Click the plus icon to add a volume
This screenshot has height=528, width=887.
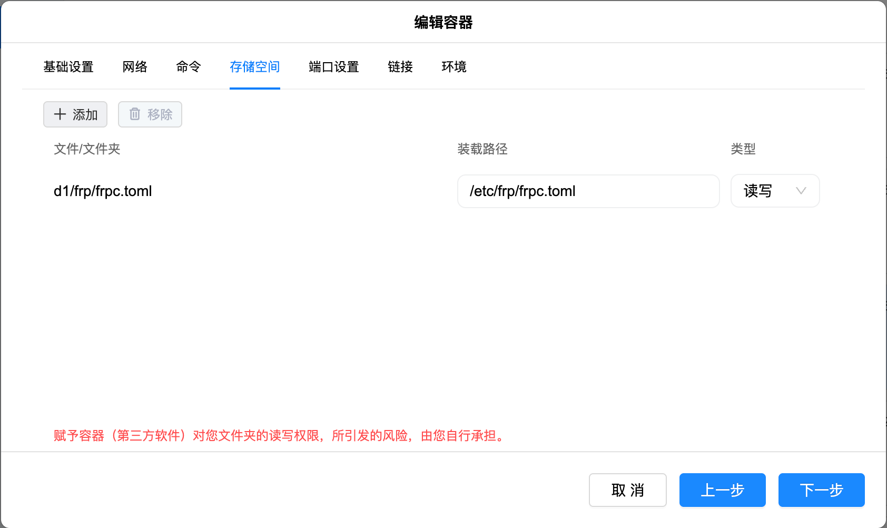point(60,114)
